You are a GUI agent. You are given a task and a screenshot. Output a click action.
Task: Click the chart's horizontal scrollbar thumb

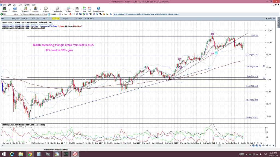click(x=220, y=146)
